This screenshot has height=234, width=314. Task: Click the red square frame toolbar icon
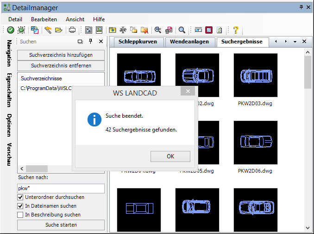point(209,30)
